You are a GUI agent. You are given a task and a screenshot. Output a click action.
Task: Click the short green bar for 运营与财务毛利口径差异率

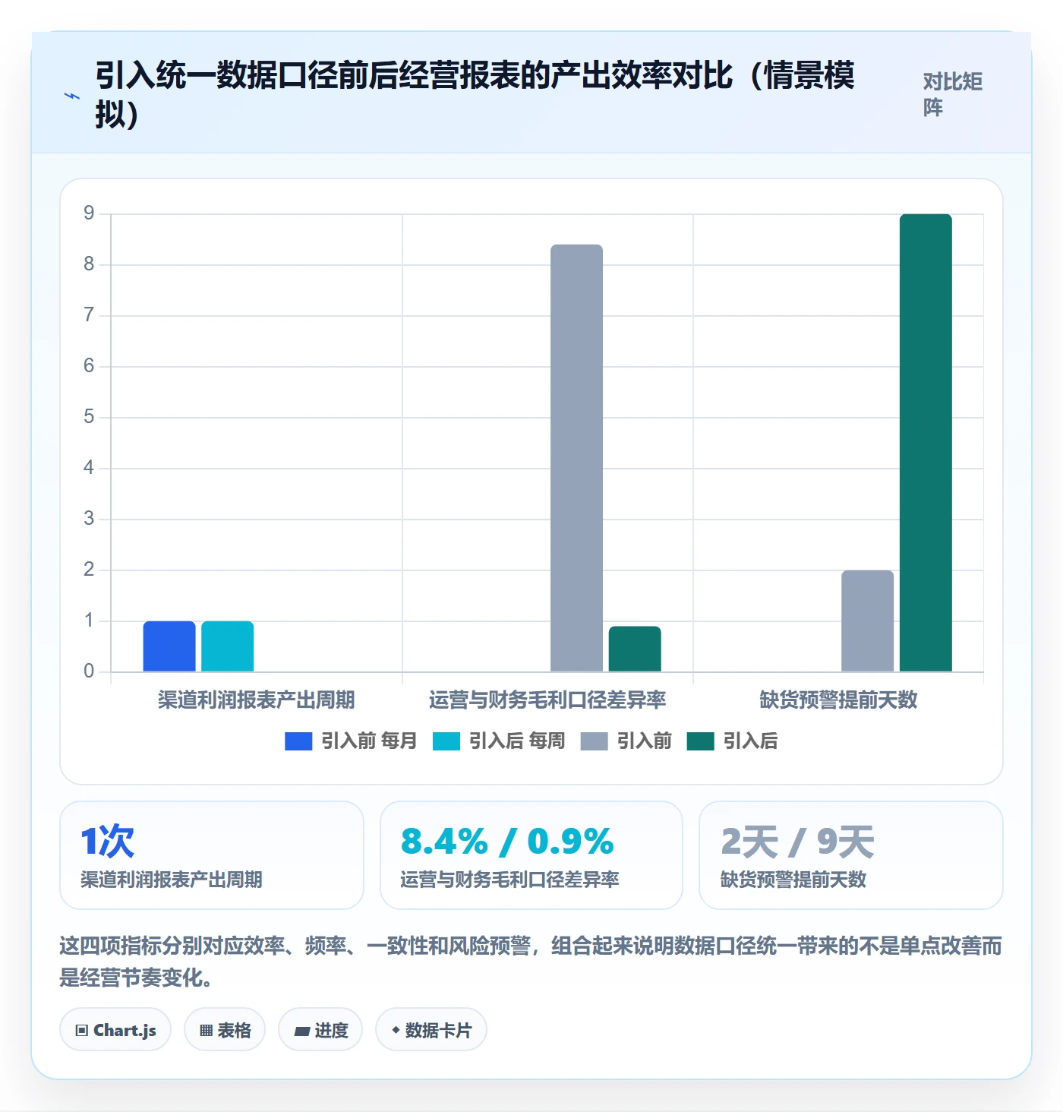point(635,649)
